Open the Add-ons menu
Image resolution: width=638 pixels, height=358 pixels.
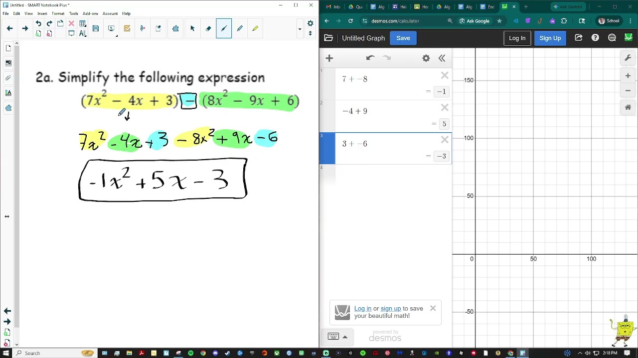tap(90, 13)
